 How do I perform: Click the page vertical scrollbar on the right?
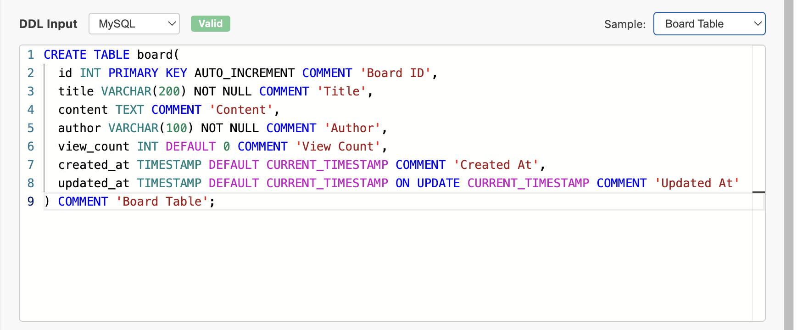pos(789,165)
